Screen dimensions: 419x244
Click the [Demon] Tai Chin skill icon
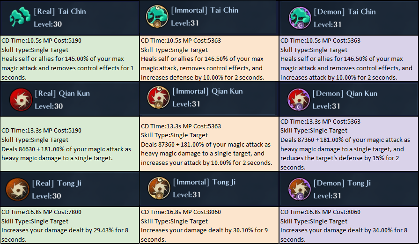tap(299, 18)
